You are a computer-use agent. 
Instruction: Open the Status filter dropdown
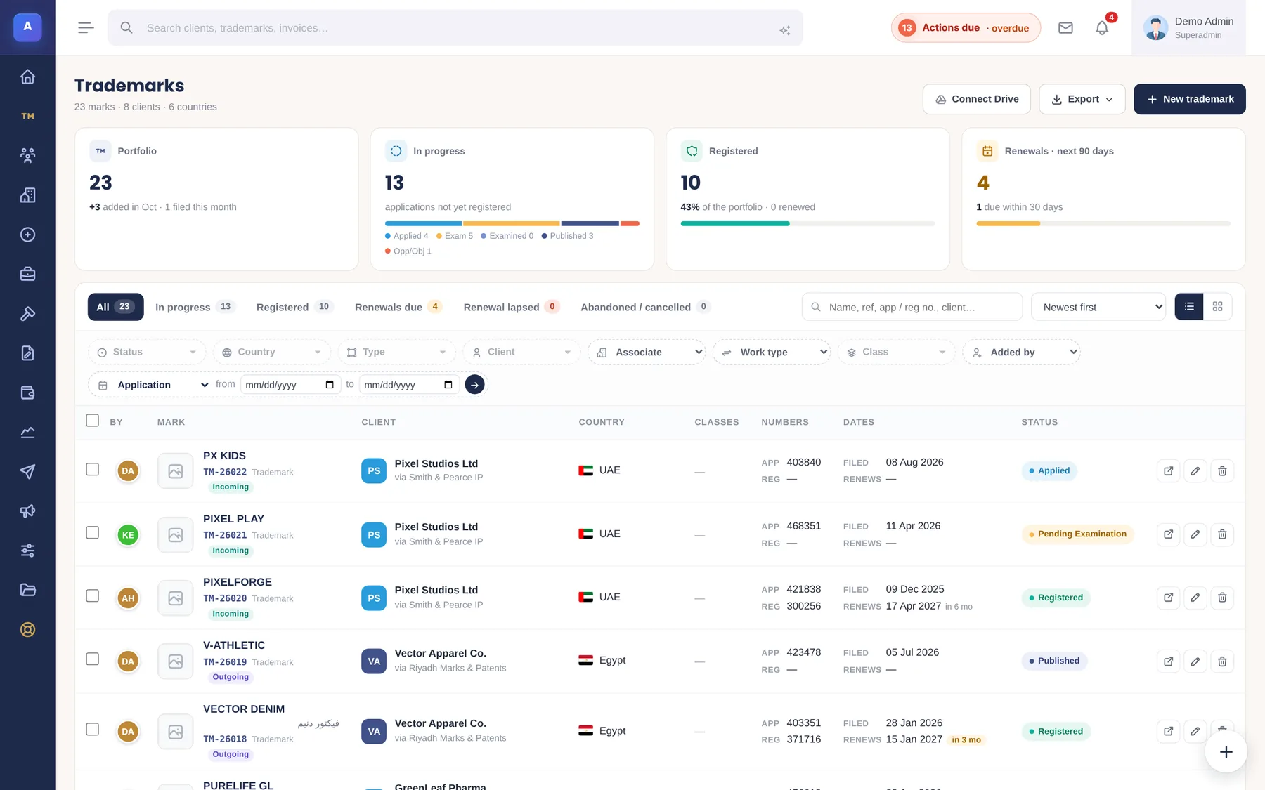click(147, 352)
